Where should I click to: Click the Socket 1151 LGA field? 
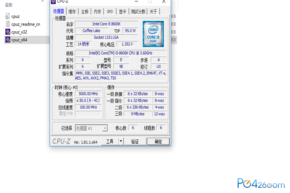click(x=106, y=37)
